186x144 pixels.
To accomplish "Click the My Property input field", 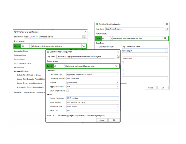I will tap(145, 58).
